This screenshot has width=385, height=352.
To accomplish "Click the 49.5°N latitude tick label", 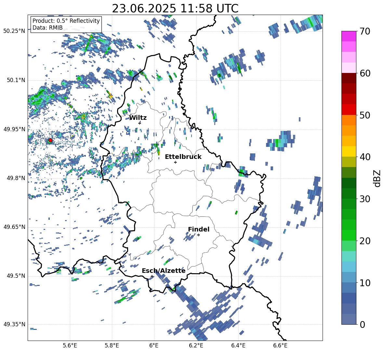I will click(x=16, y=276).
